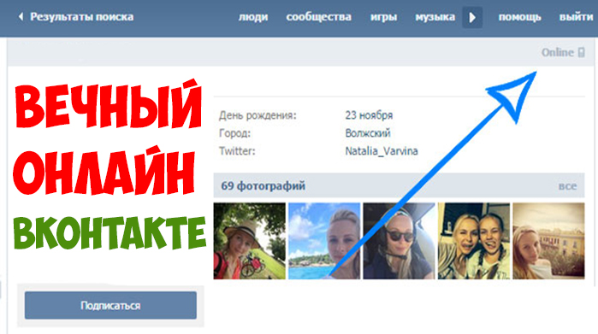Click the back arrow beside Результаты поиска
Image resolution: width=598 pixels, height=334 pixels.
(21, 17)
